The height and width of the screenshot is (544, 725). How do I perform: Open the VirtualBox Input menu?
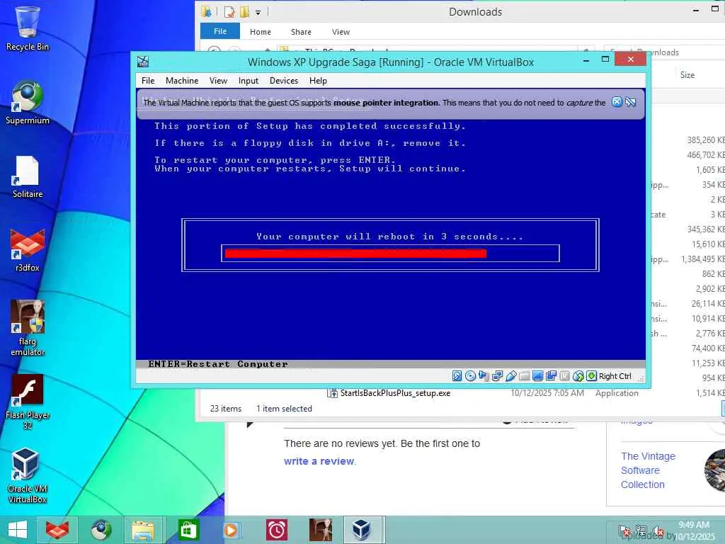249,81
